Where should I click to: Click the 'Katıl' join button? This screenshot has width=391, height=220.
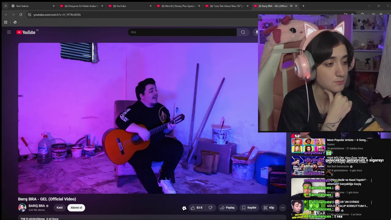pos(60,208)
